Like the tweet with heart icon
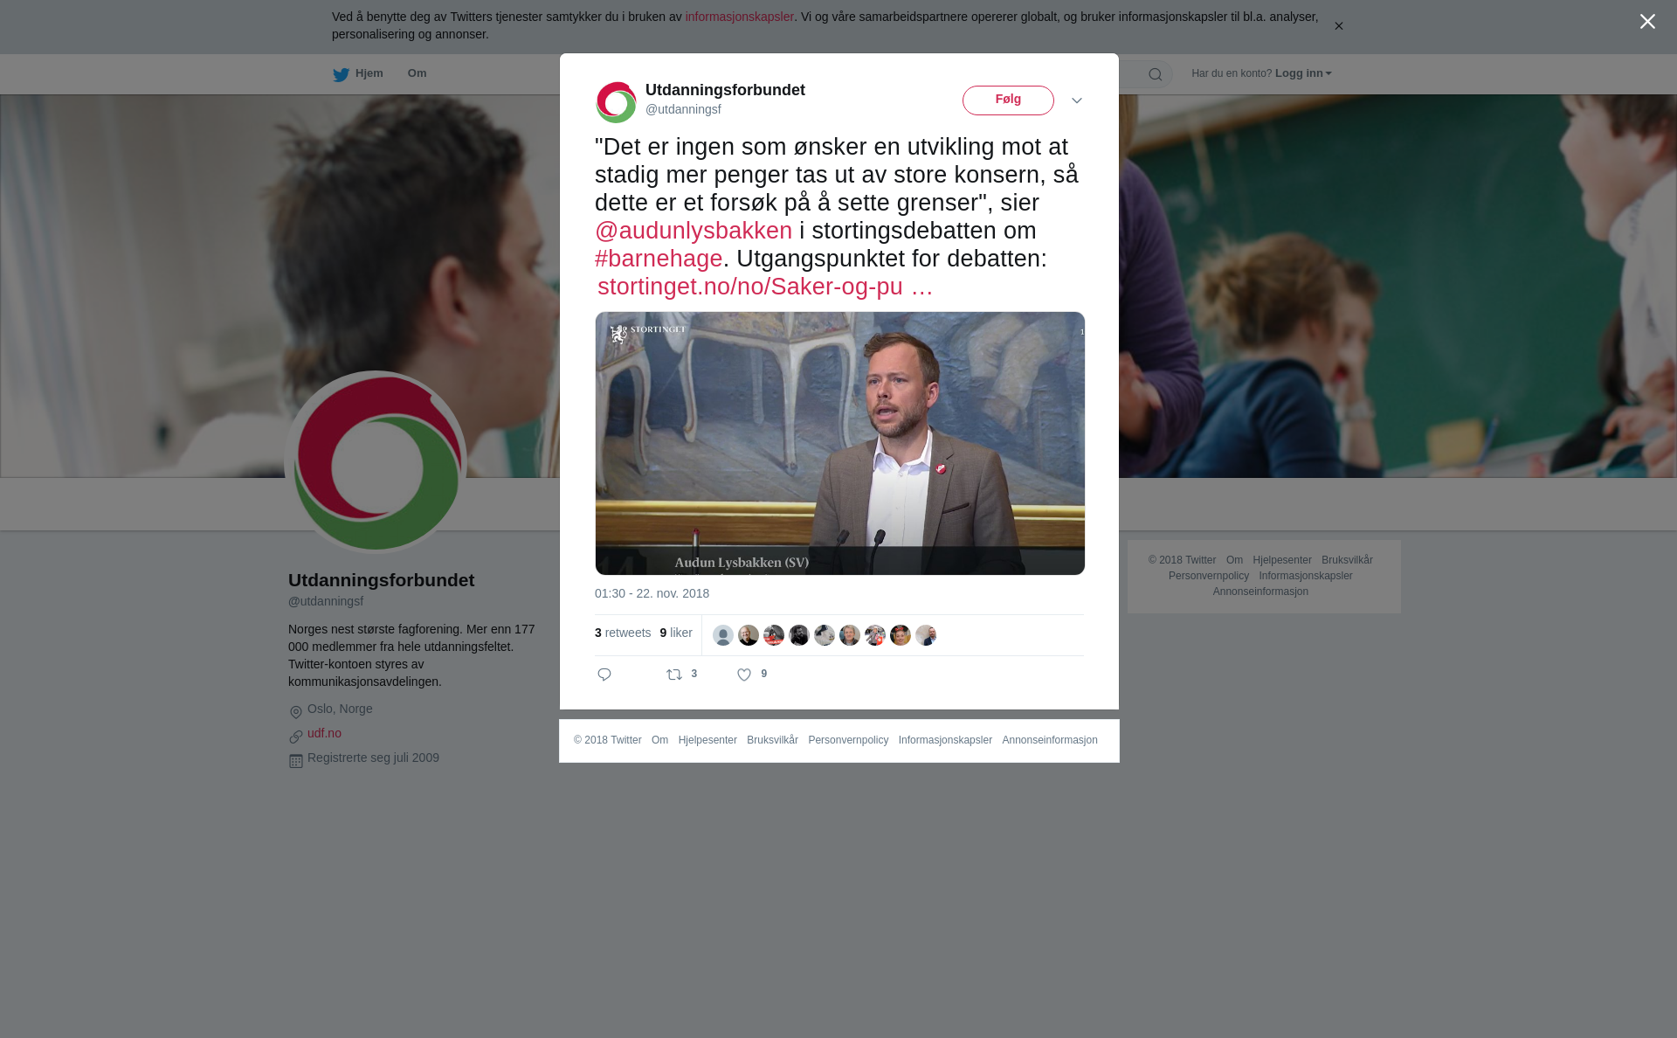The height and width of the screenshot is (1038, 1677). point(744,675)
